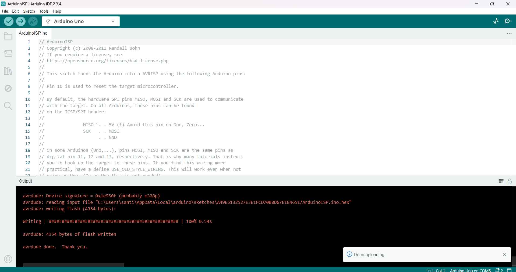The width and height of the screenshot is (516, 272).
Task: Open notifications in the status bar
Action: 499,270
